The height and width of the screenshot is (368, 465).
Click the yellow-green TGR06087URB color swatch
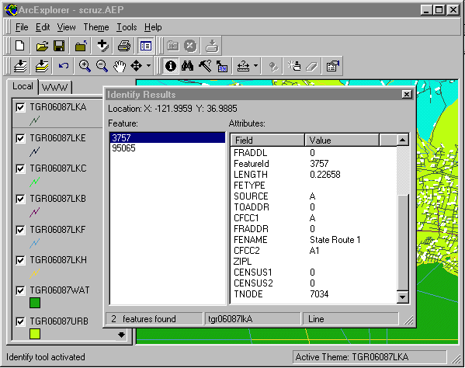coord(35,334)
